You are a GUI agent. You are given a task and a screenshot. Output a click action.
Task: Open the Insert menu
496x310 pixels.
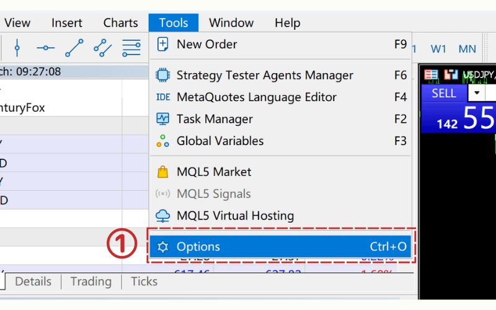(x=67, y=23)
